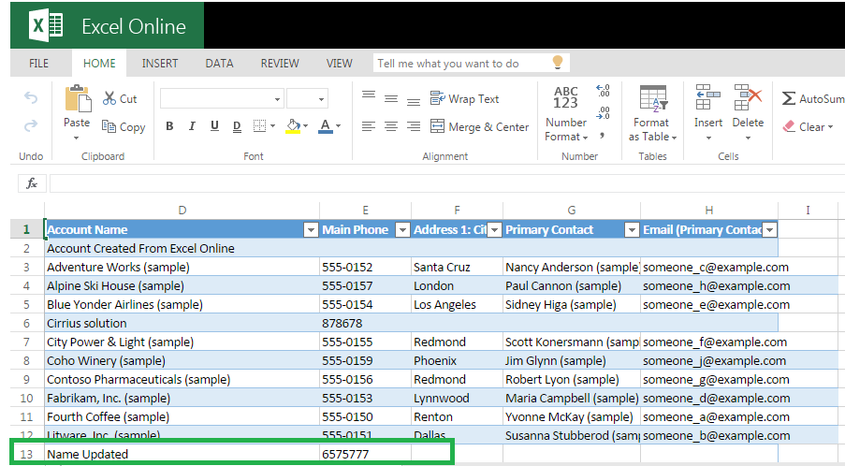
Task: Apply borders with the Borders icon
Action: click(260, 126)
